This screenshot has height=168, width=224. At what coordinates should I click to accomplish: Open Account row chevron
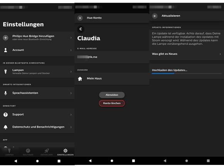pyautogui.click(x=71, y=50)
